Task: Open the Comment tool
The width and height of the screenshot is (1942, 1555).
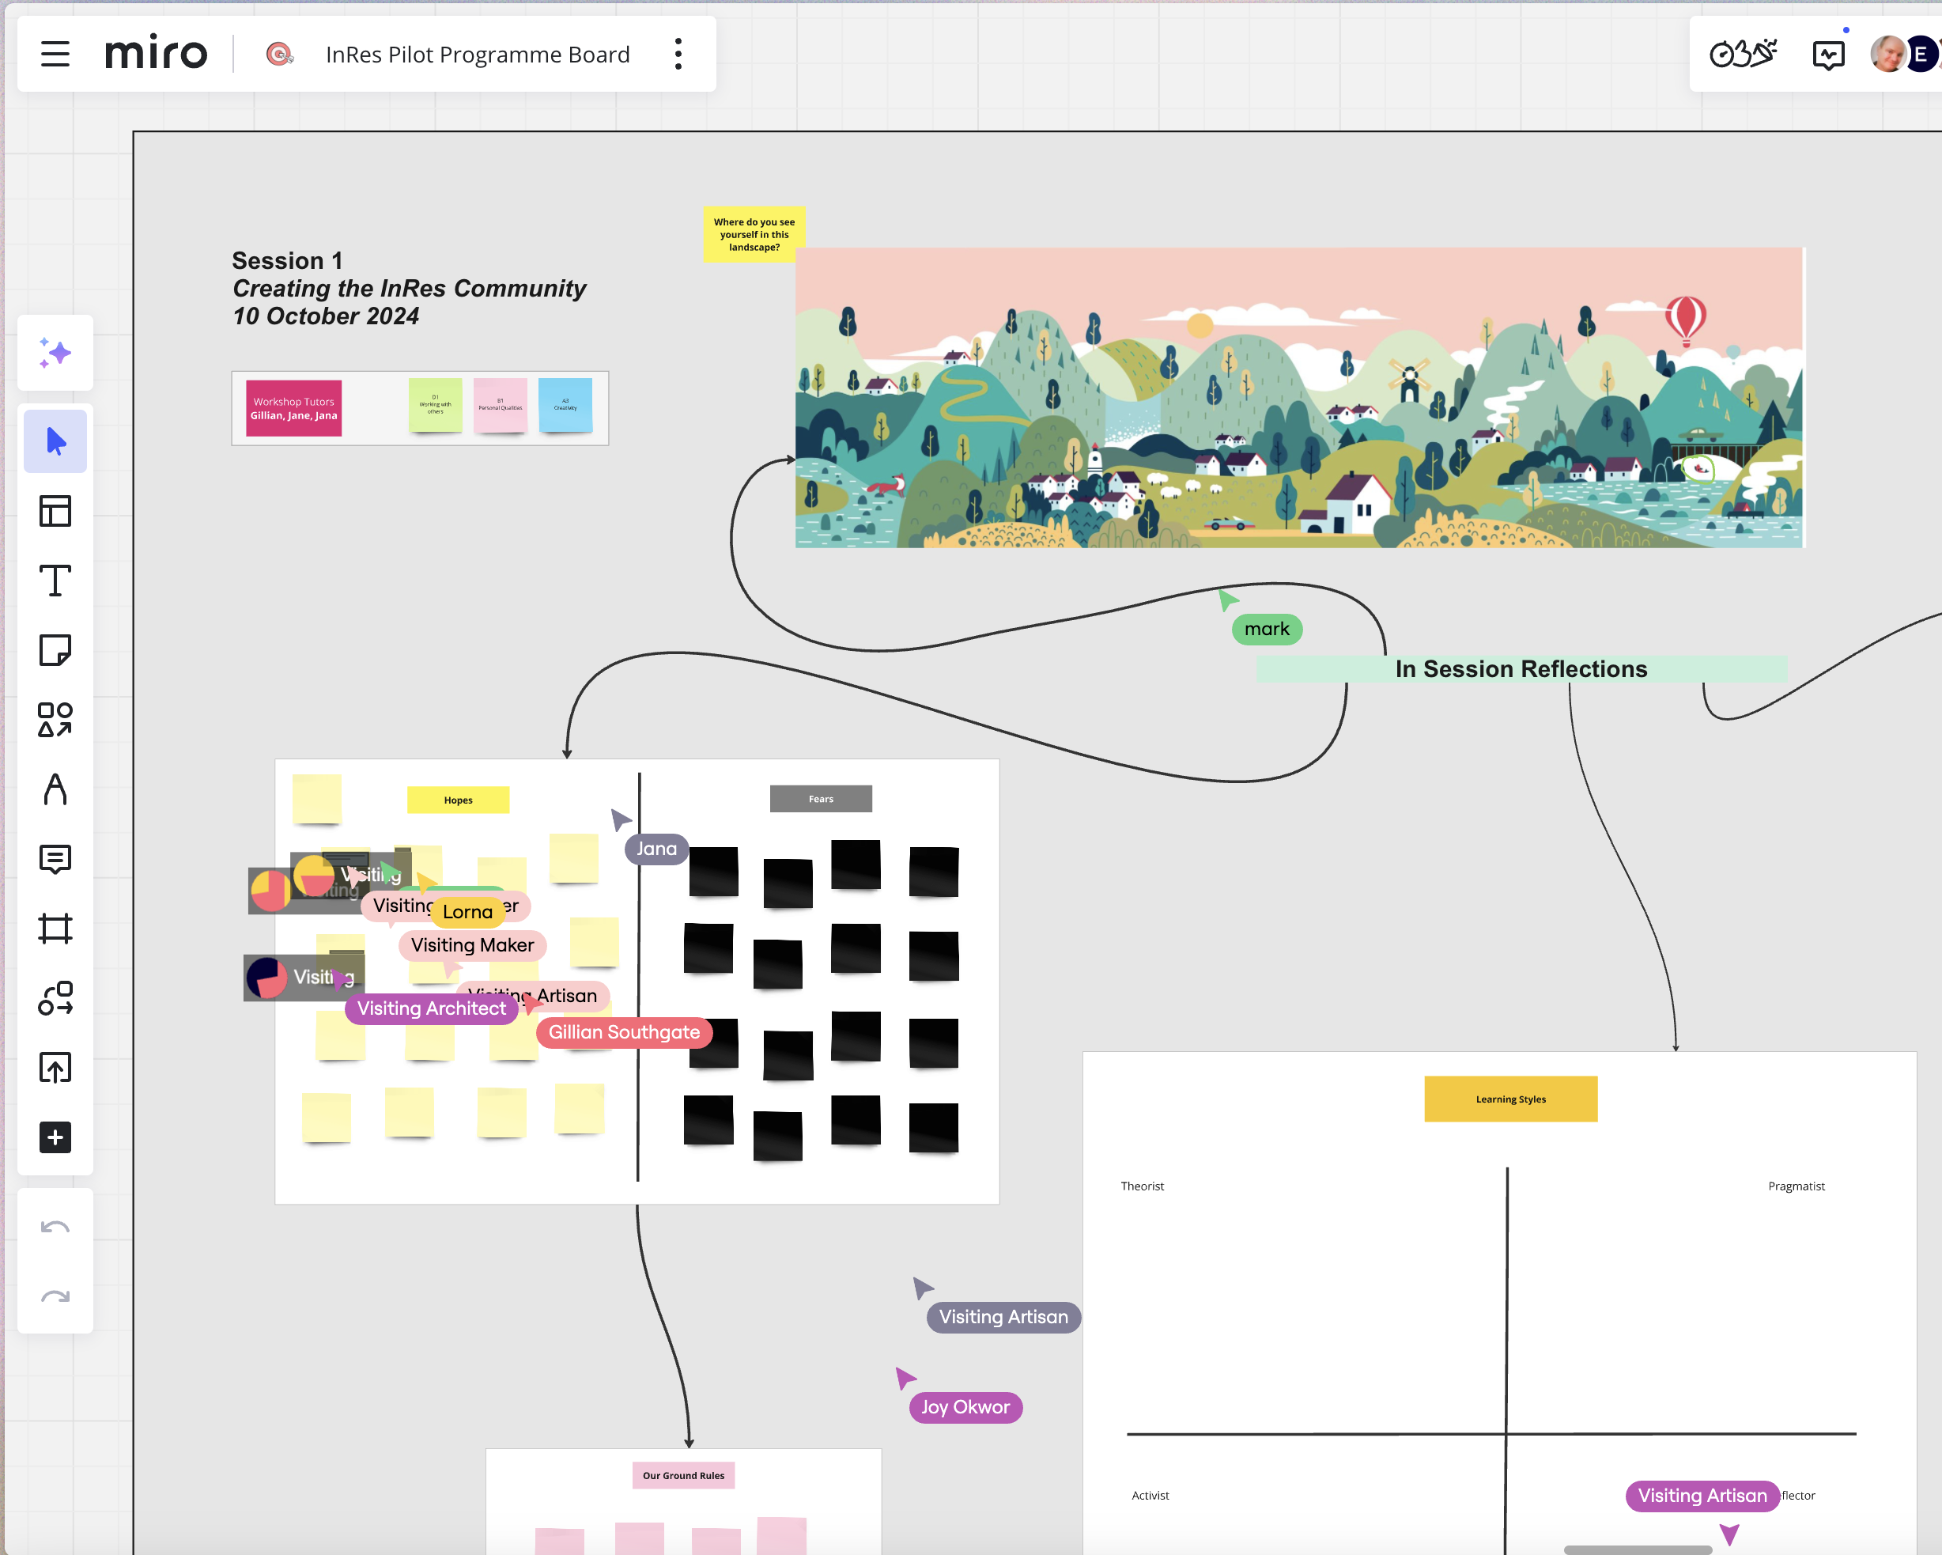Action: pos(55,859)
